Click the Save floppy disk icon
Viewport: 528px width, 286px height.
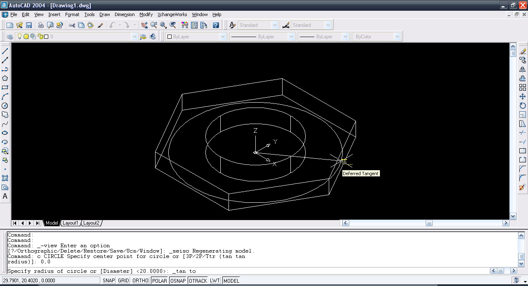tap(29, 25)
